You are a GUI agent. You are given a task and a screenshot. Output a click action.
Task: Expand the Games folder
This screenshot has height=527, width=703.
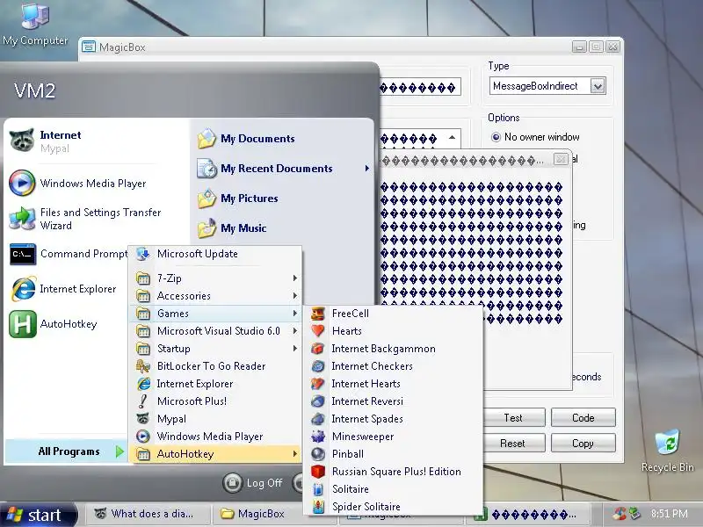[x=215, y=314]
